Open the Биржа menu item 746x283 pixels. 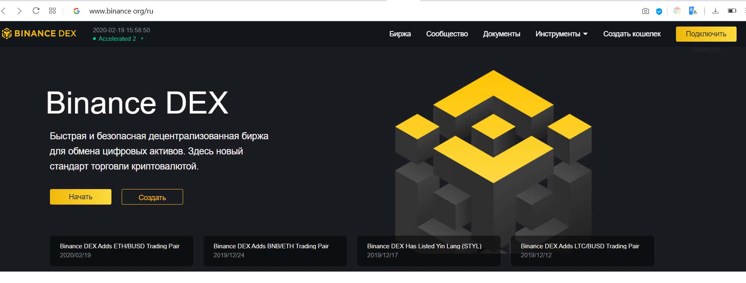point(400,34)
